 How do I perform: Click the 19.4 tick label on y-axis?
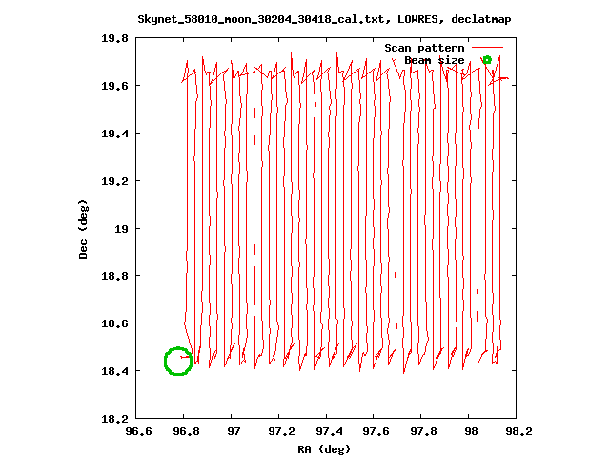[x=114, y=134]
